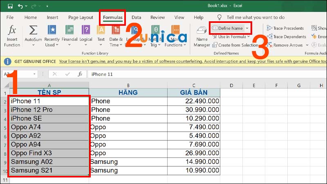Click cell containing Oppo Find X3

[x=49, y=153]
